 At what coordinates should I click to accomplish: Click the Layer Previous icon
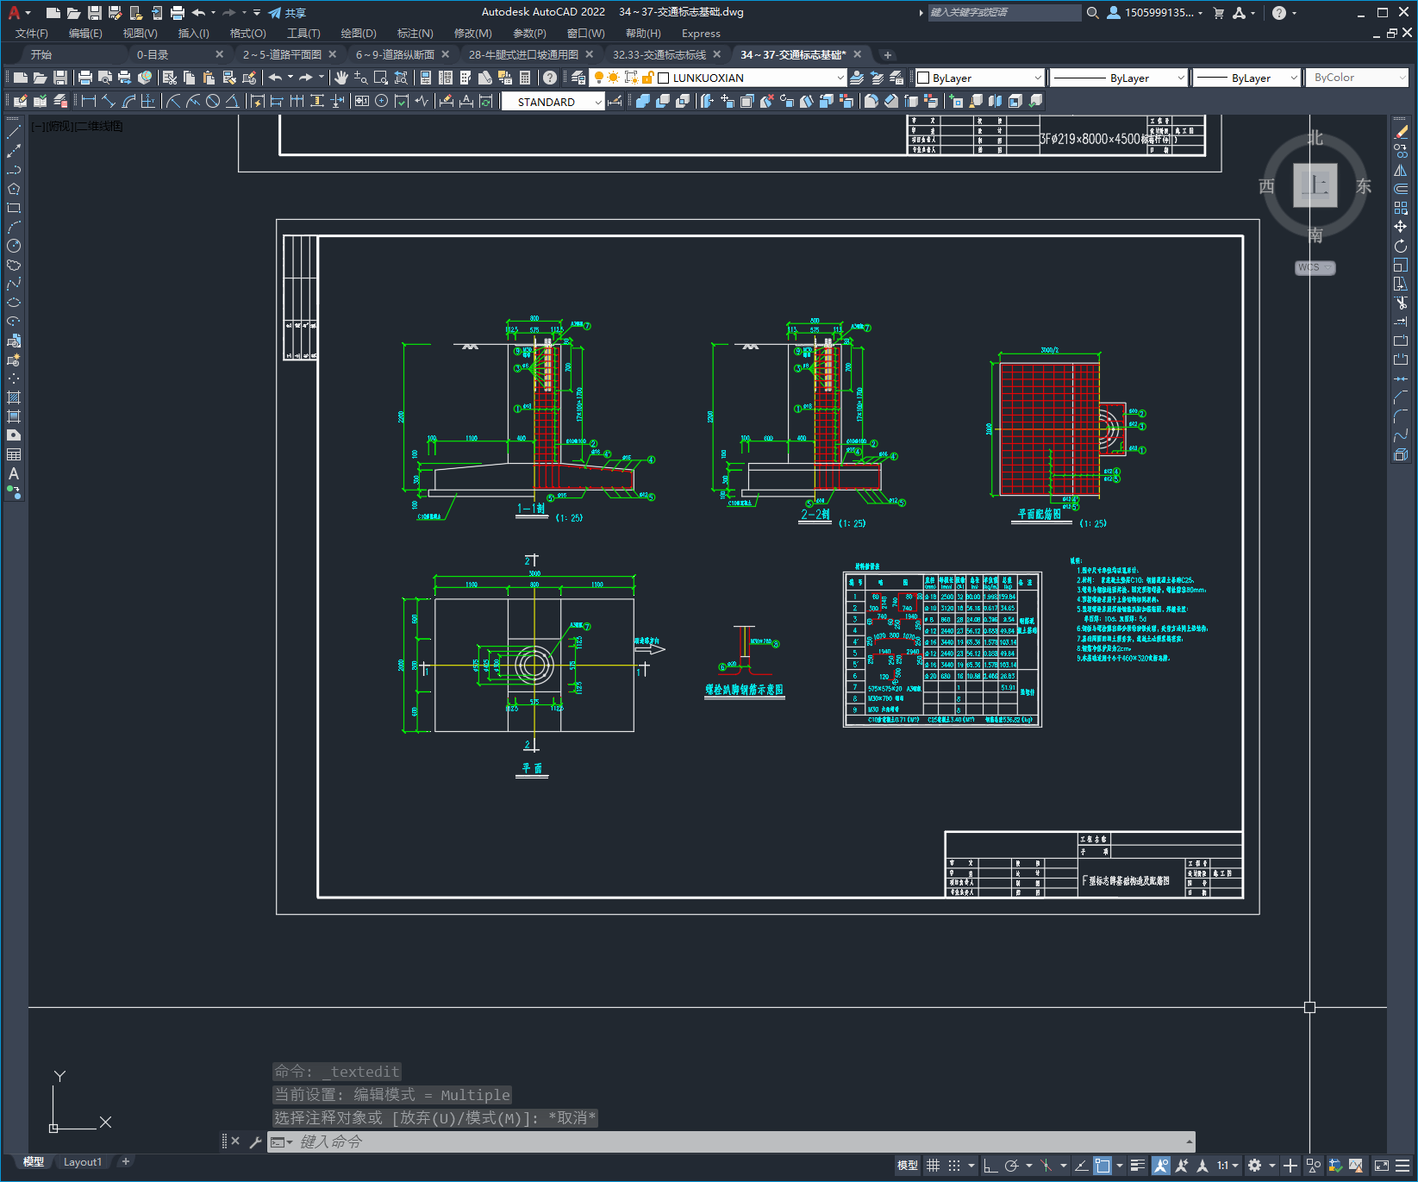pyautogui.click(x=877, y=78)
